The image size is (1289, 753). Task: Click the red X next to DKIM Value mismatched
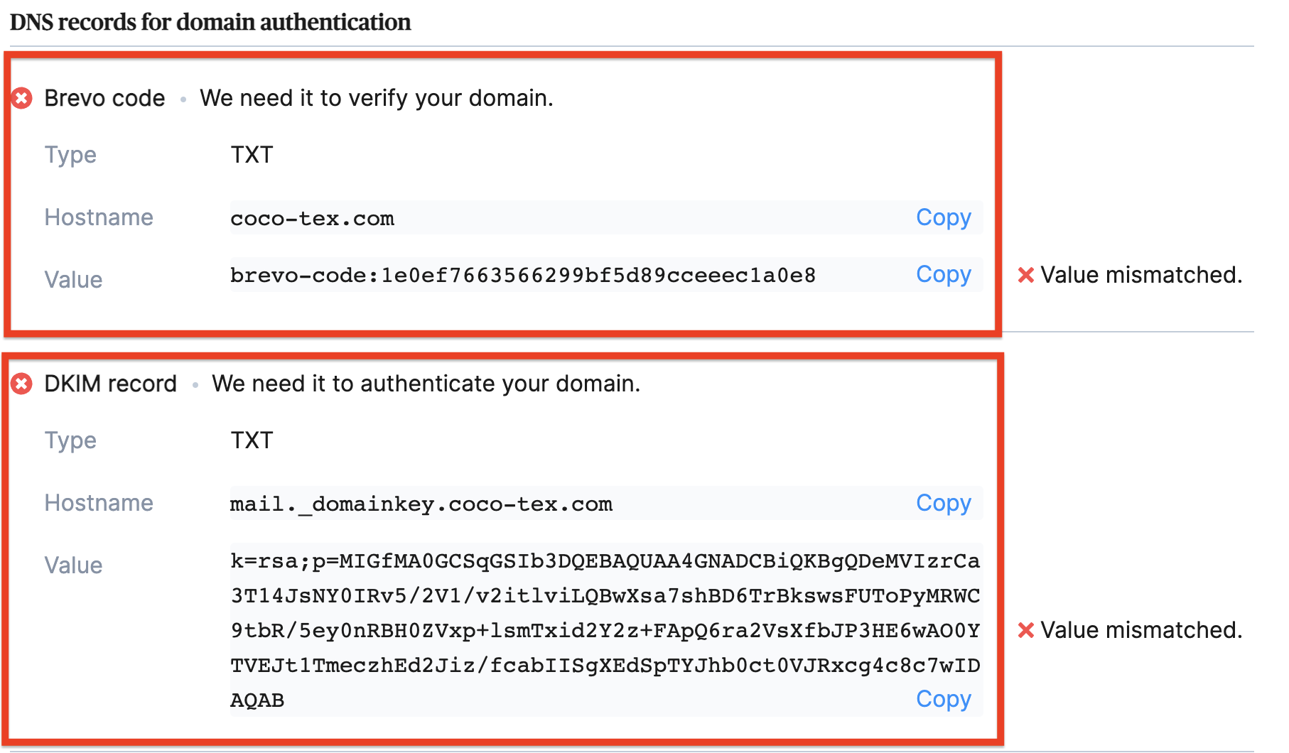coord(1026,629)
